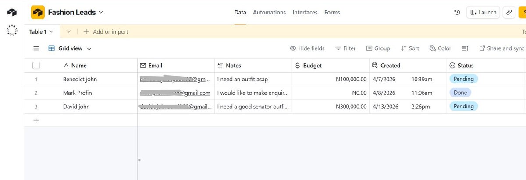Select the 'I need an outfit asap' notes cell
Screen dimensions: 526x180
tap(253, 79)
